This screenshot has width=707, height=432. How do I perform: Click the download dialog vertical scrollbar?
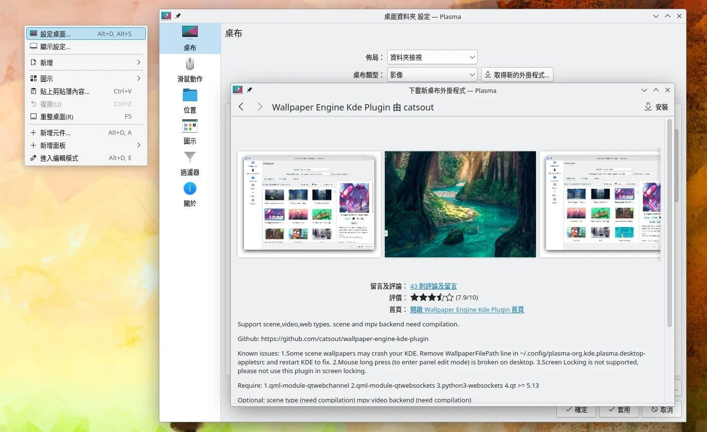[x=669, y=223]
